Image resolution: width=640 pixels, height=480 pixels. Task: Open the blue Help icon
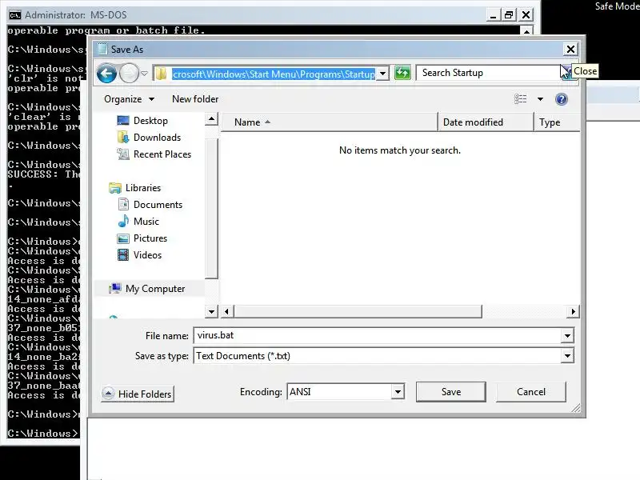pos(562,99)
